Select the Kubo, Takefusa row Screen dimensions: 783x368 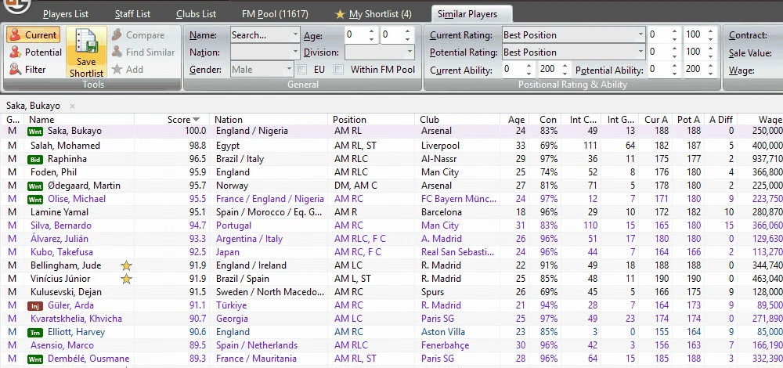click(x=391, y=252)
